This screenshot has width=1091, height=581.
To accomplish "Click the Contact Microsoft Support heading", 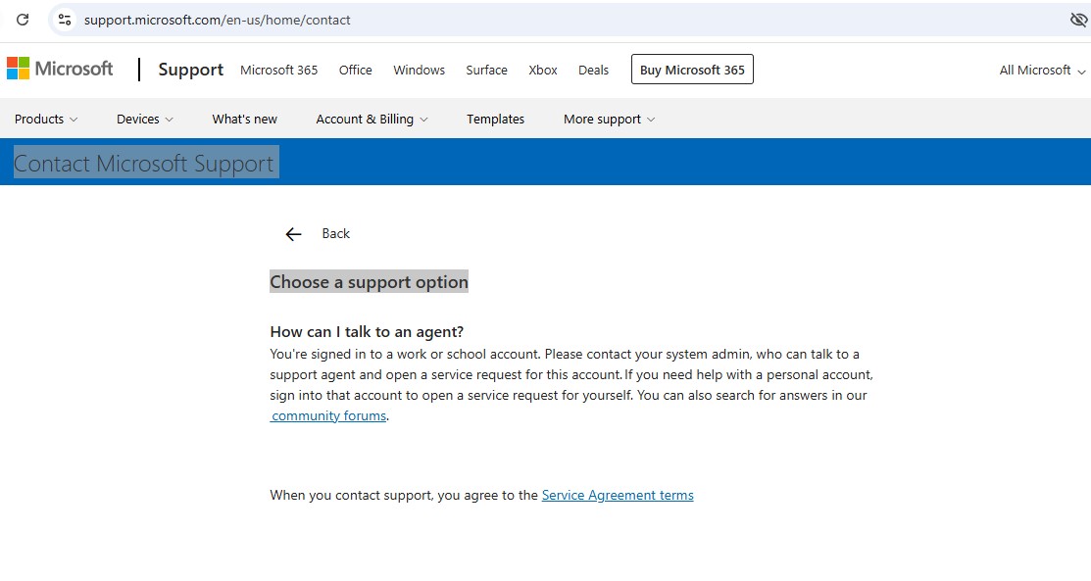I will pyautogui.click(x=146, y=163).
